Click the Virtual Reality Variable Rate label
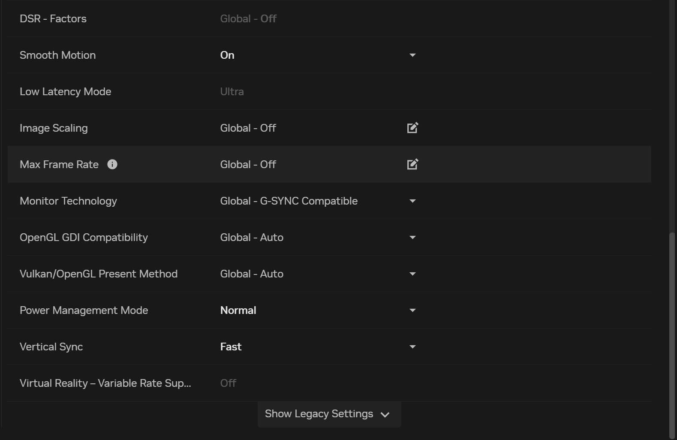This screenshot has height=440, width=677. [x=105, y=383]
